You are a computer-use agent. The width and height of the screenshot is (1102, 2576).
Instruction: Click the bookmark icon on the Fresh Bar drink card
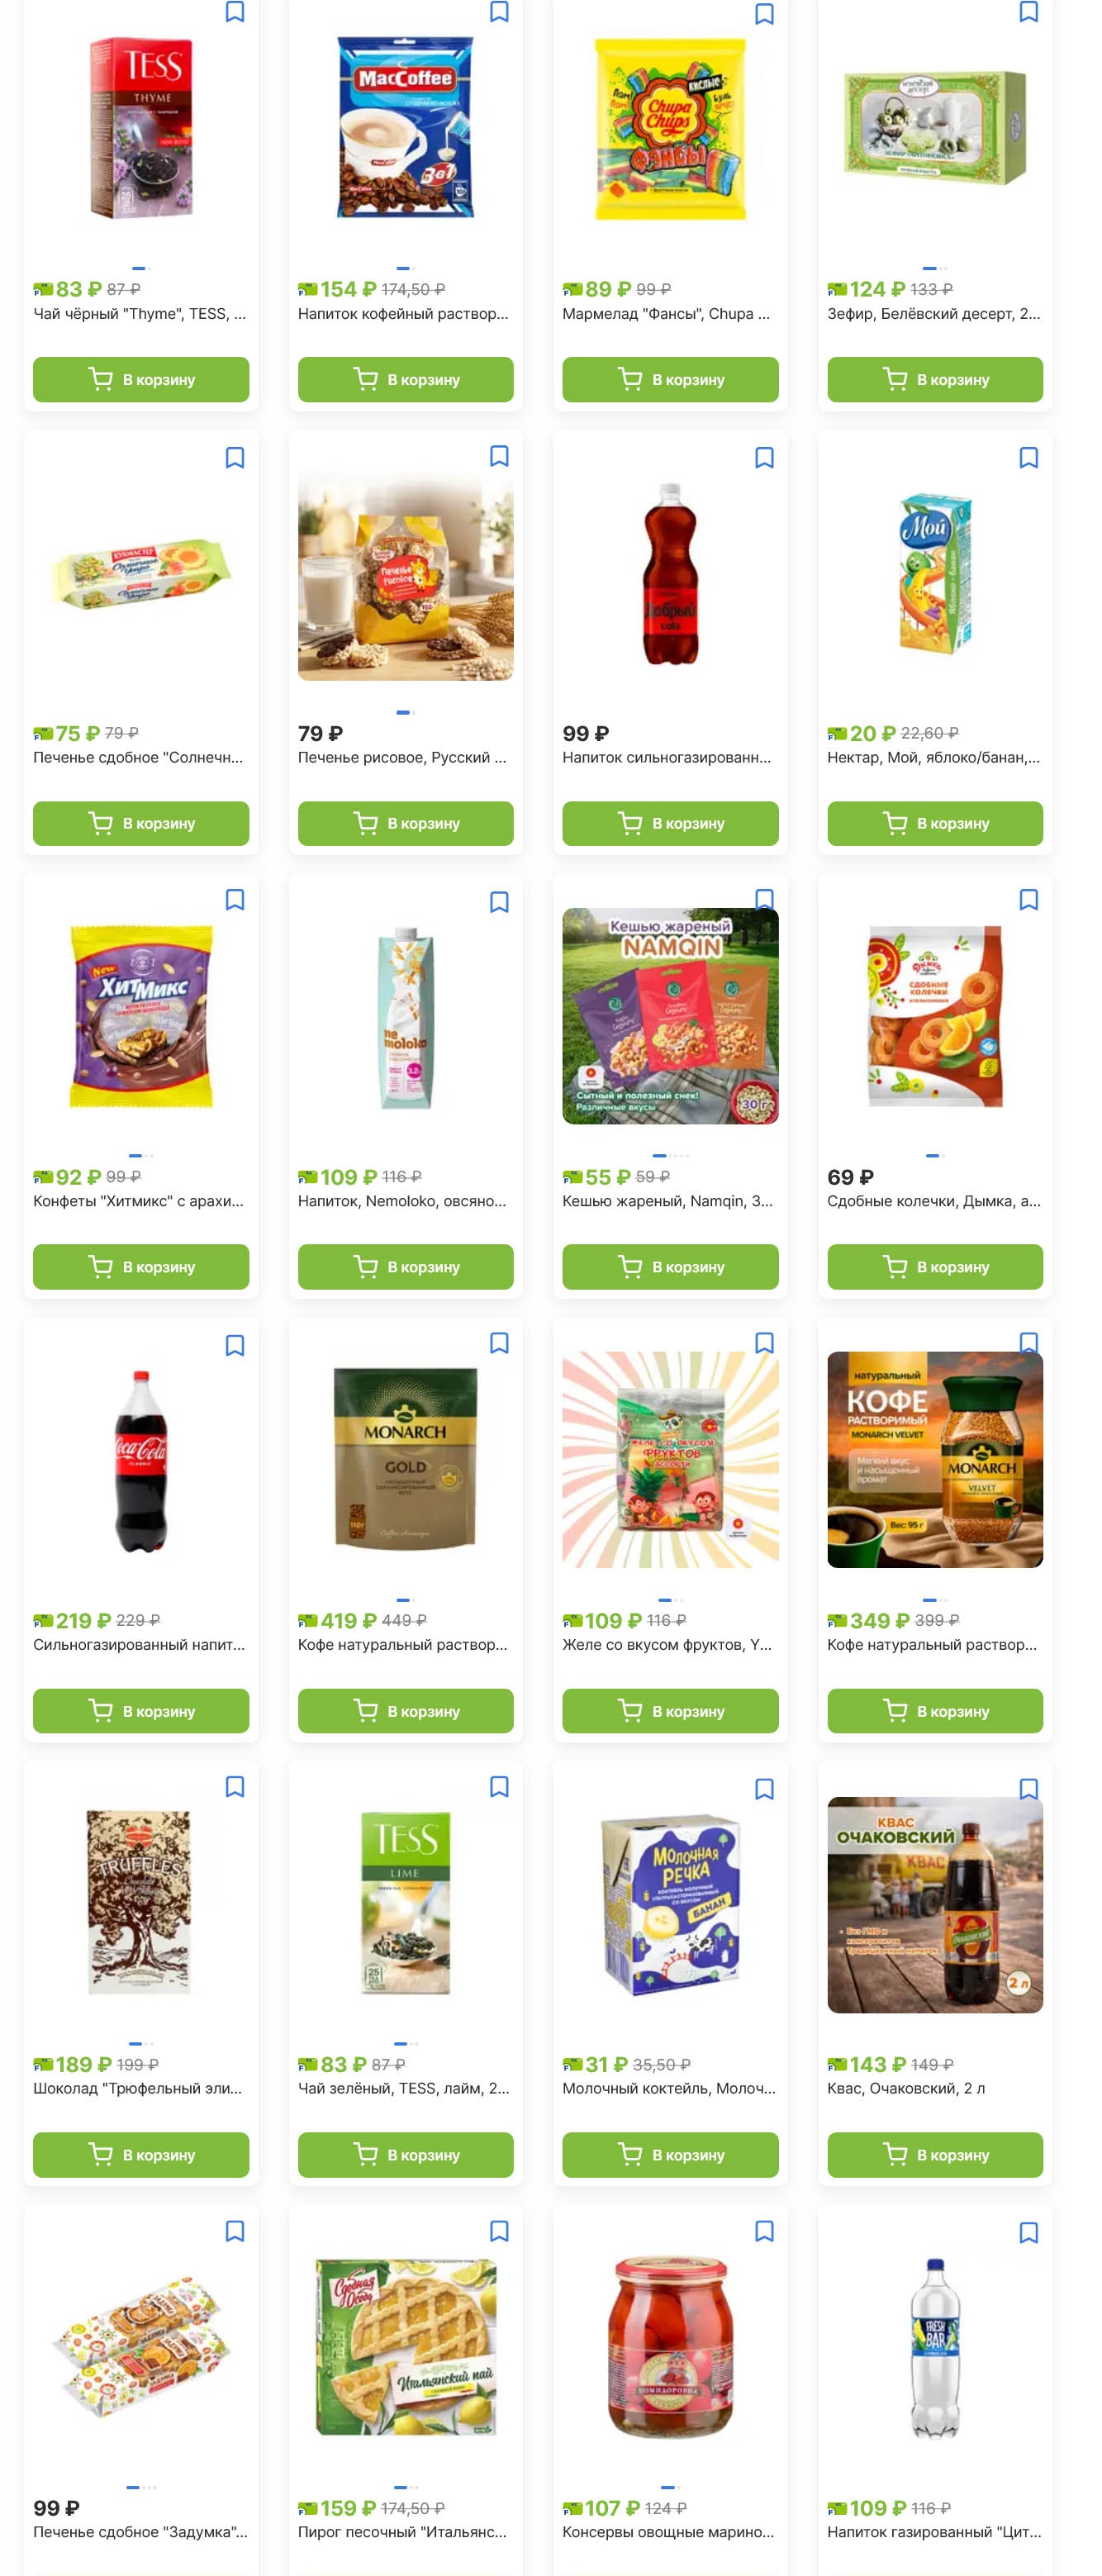pos(1028,2232)
